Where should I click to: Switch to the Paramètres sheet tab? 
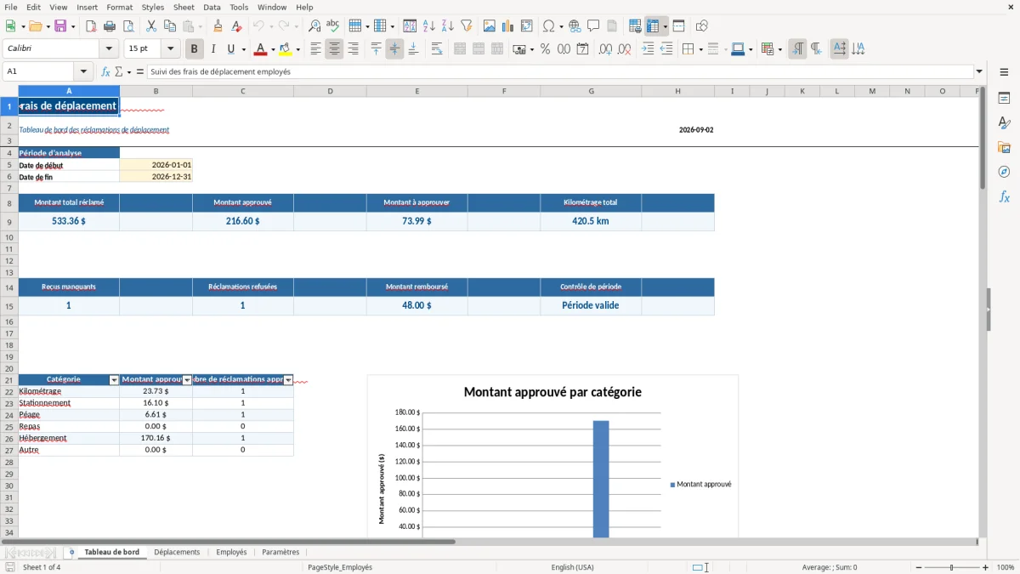pyautogui.click(x=280, y=553)
